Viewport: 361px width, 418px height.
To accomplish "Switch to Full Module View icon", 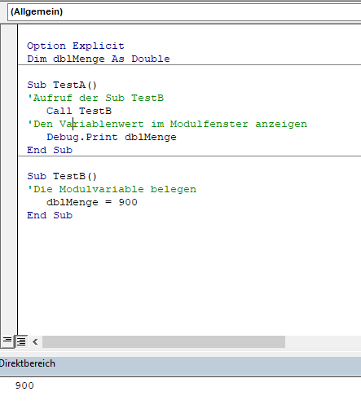I will (21, 341).
